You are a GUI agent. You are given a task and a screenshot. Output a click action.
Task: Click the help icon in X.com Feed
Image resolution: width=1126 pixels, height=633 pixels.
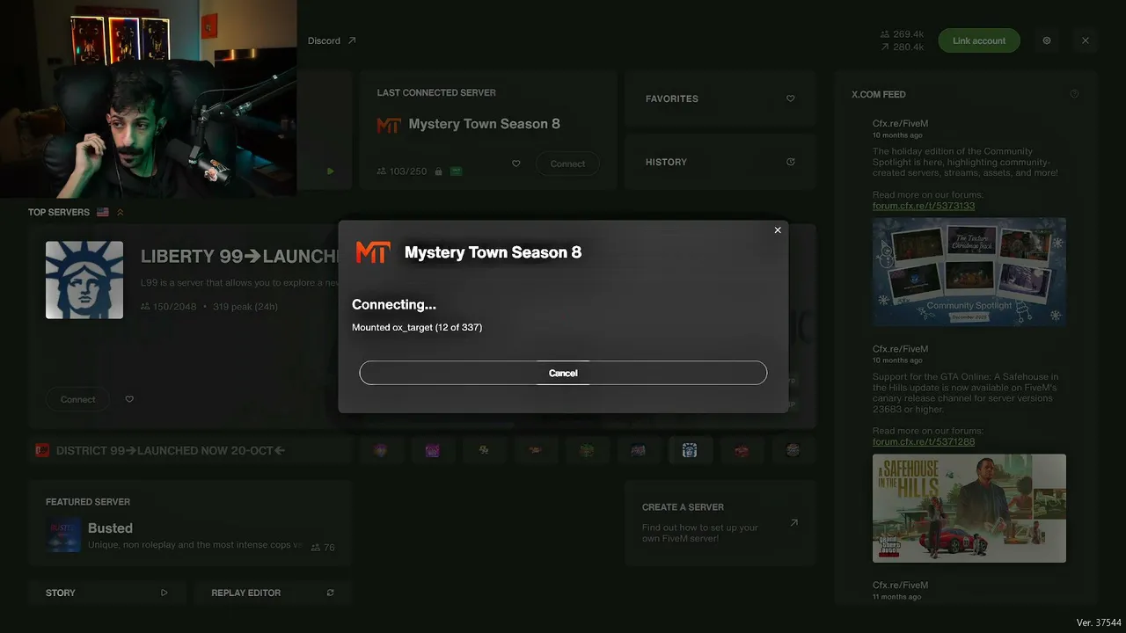1074,94
